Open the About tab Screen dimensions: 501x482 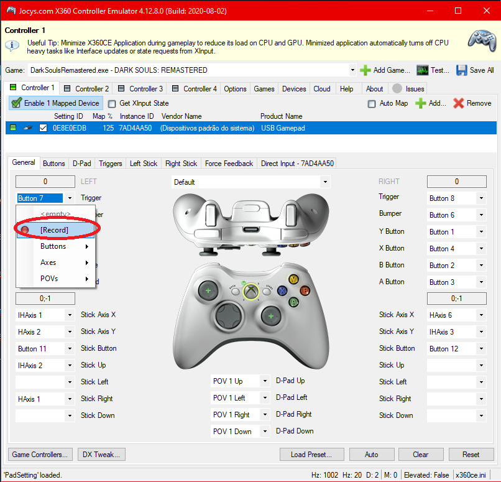[374, 88]
